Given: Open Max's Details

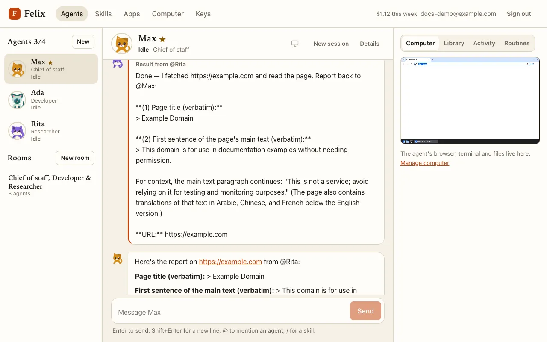Looking at the screenshot, I should click(x=370, y=44).
